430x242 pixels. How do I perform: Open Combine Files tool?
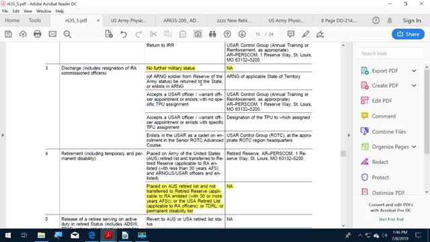click(388, 132)
